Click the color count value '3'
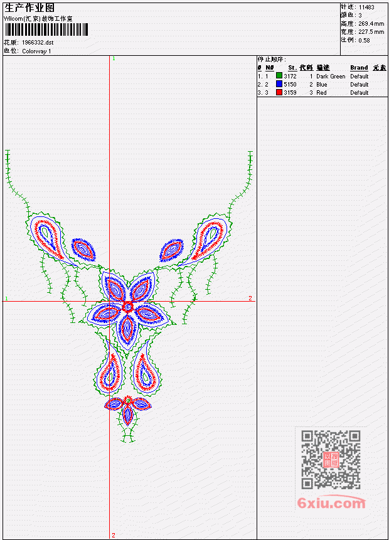This screenshot has height=540, width=389. point(360,16)
